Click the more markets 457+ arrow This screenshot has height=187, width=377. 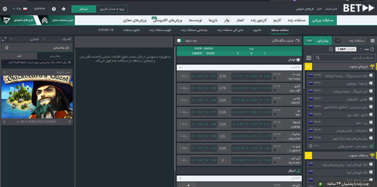183,76
